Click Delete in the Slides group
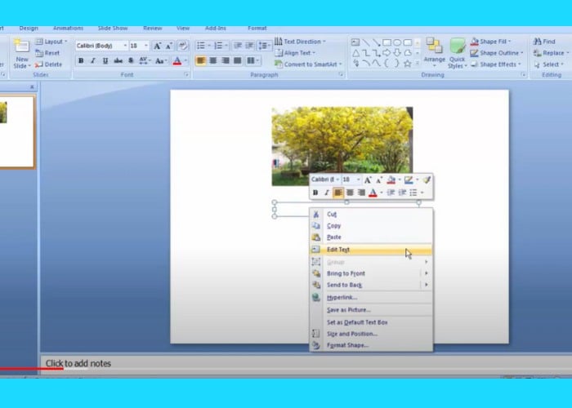 (x=48, y=64)
